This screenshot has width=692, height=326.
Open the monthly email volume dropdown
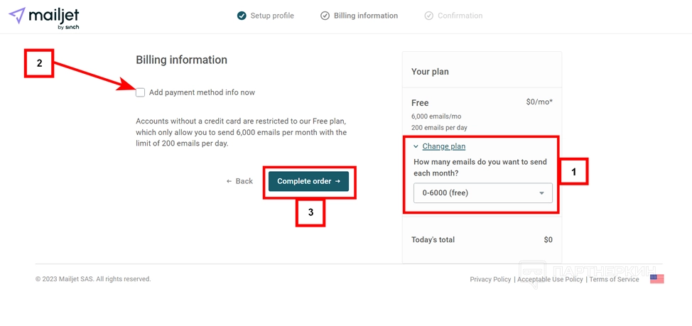point(482,192)
